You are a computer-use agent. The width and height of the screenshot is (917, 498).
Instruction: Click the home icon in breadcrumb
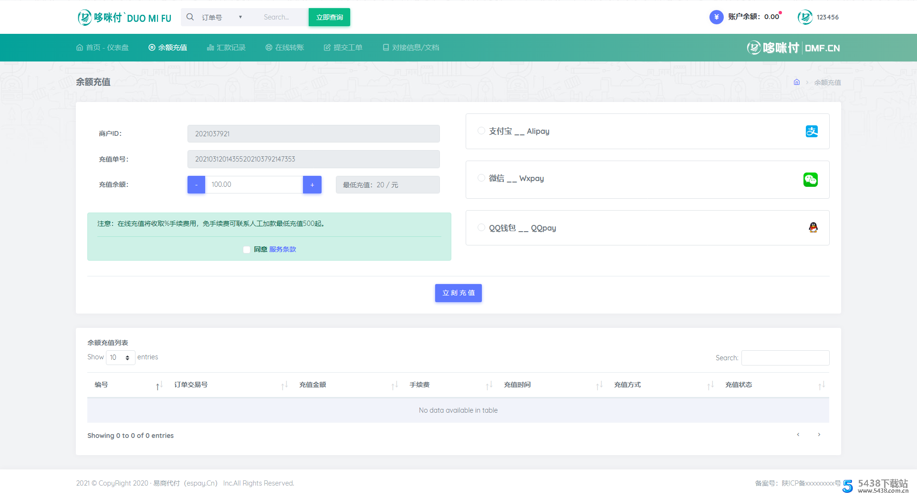(796, 82)
